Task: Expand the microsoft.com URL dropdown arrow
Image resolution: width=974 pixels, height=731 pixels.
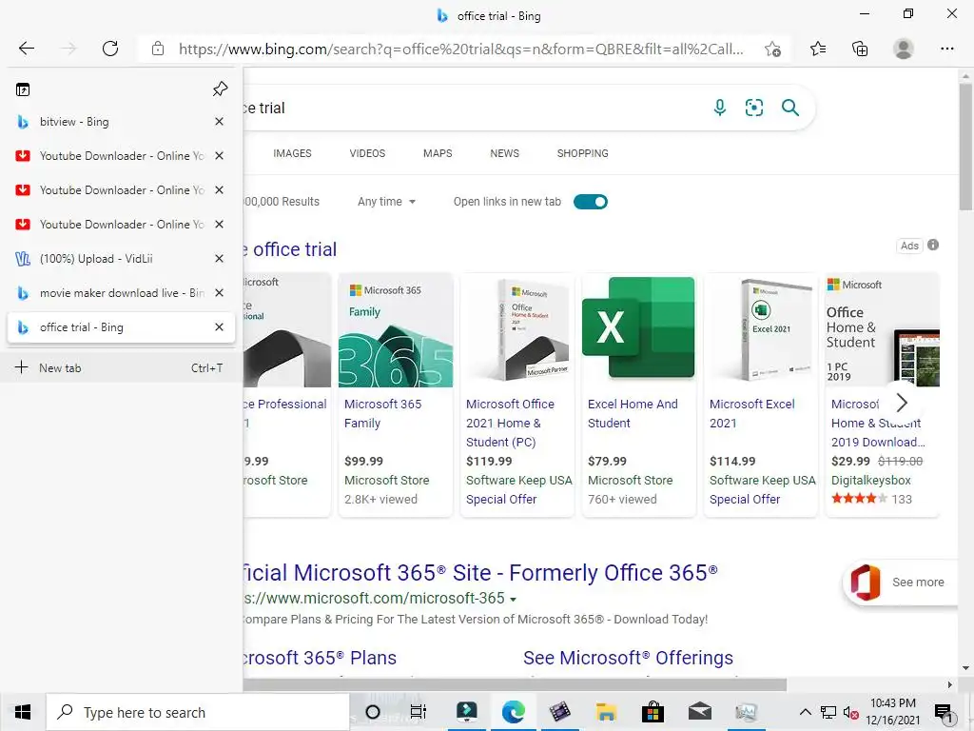Action: [x=513, y=600]
